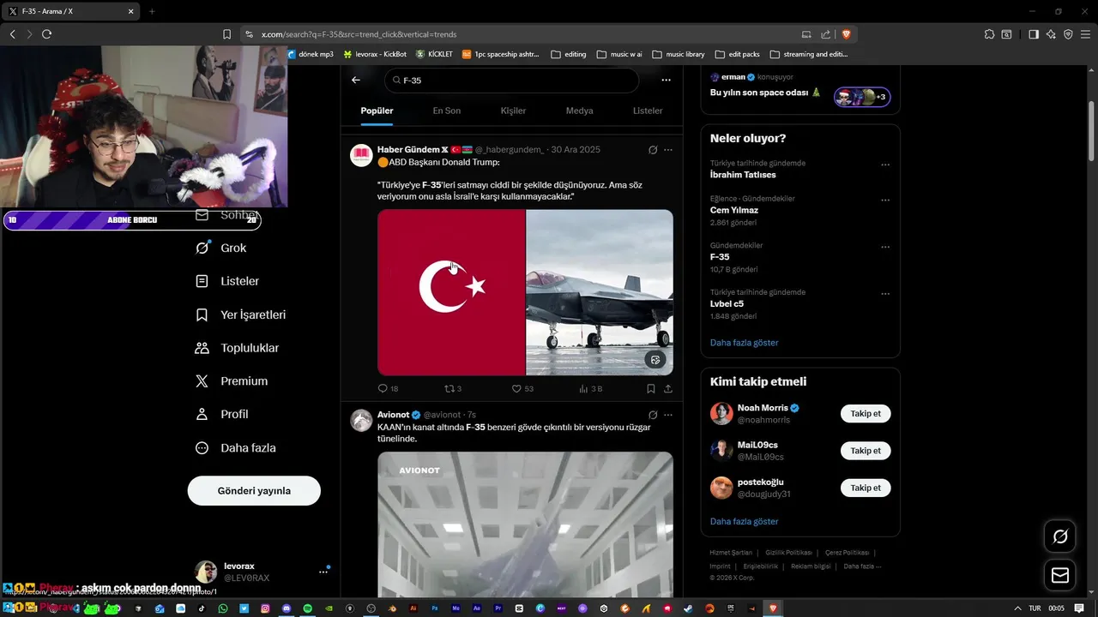Image resolution: width=1098 pixels, height=617 pixels.
Task: Switch to the Popüler tab
Action: point(377,111)
